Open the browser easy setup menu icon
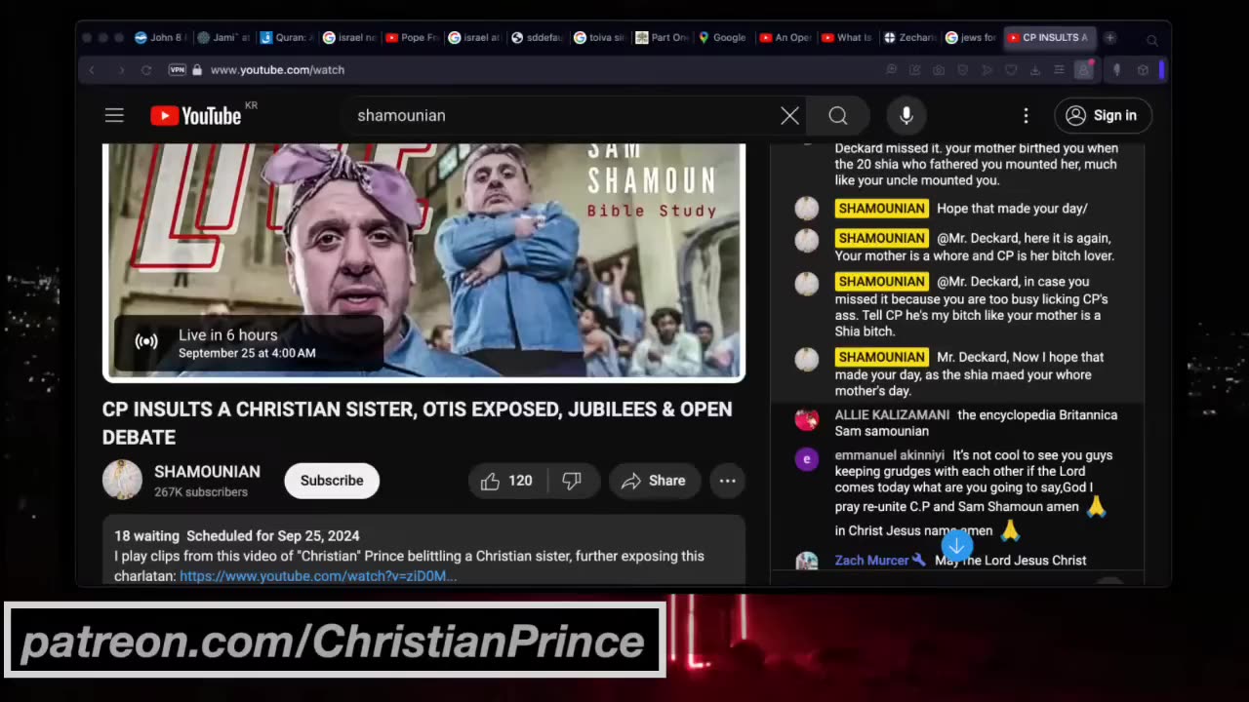This screenshot has height=702, width=1249. point(1059,70)
